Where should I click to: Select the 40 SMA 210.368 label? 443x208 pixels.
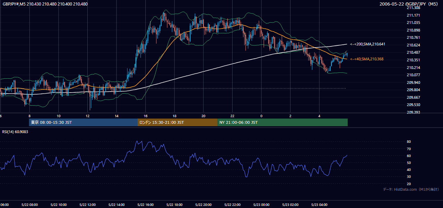[x=366, y=59]
